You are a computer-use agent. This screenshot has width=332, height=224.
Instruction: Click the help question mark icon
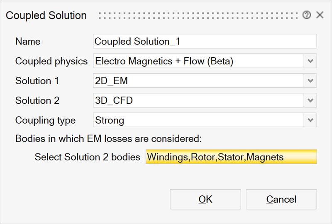pos(307,15)
